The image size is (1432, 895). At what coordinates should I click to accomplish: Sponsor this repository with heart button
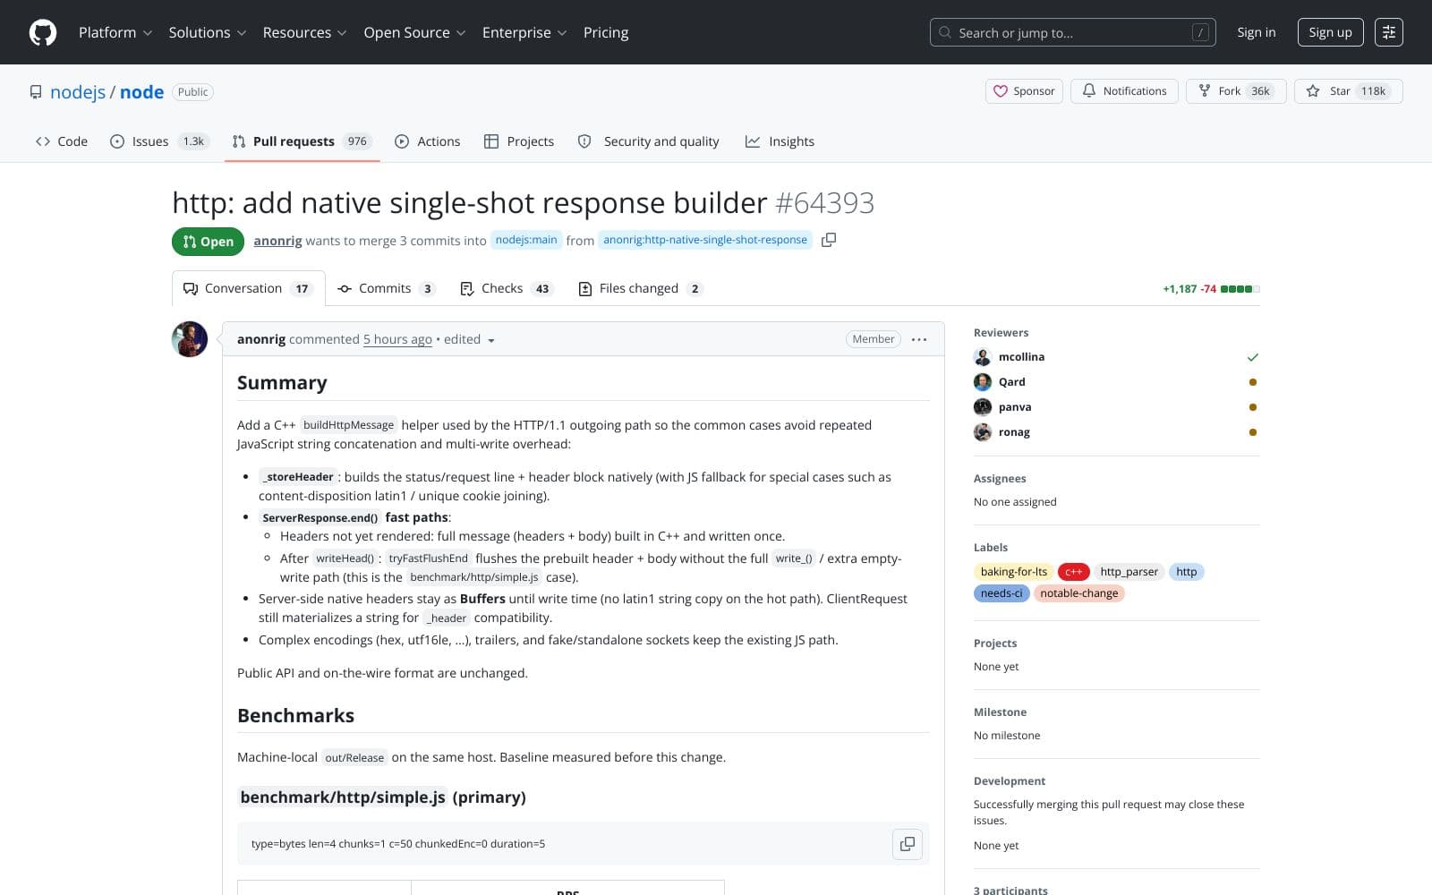1025,91
